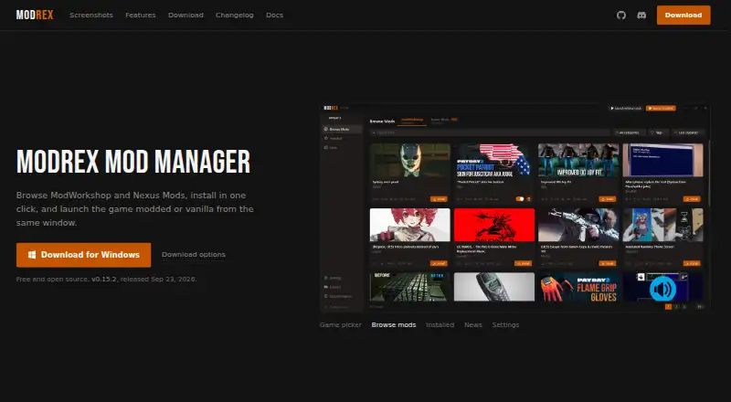The width and height of the screenshot is (731, 402).
Task: Install the red-haired anime girl mod
Action: [x=439, y=263]
